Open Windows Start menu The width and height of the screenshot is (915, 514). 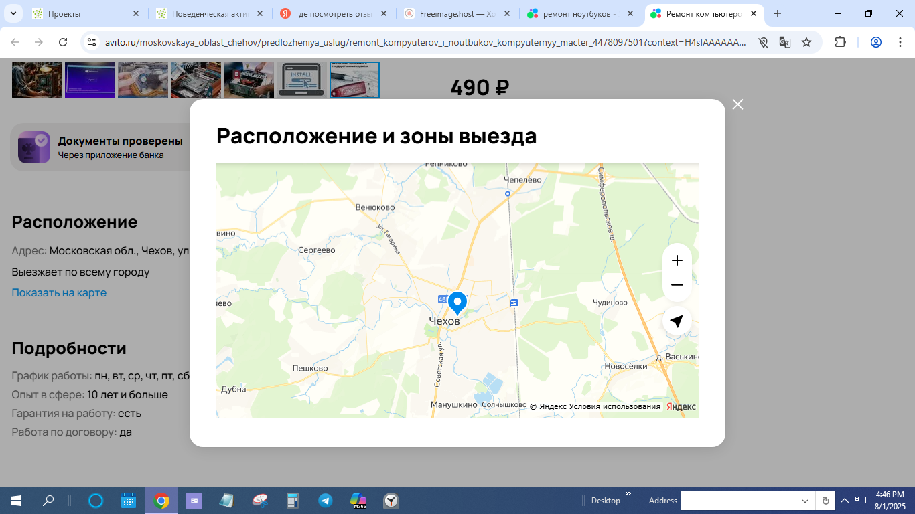pos(16,501)
